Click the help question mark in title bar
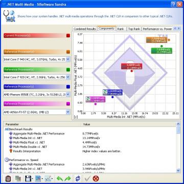The width and height of the screenshot is (184, 184). pos(173,4)
